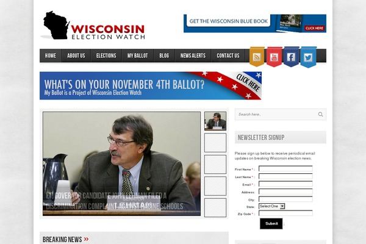Open the Elections menu
366x244 pixels.
tap(106, 56)
